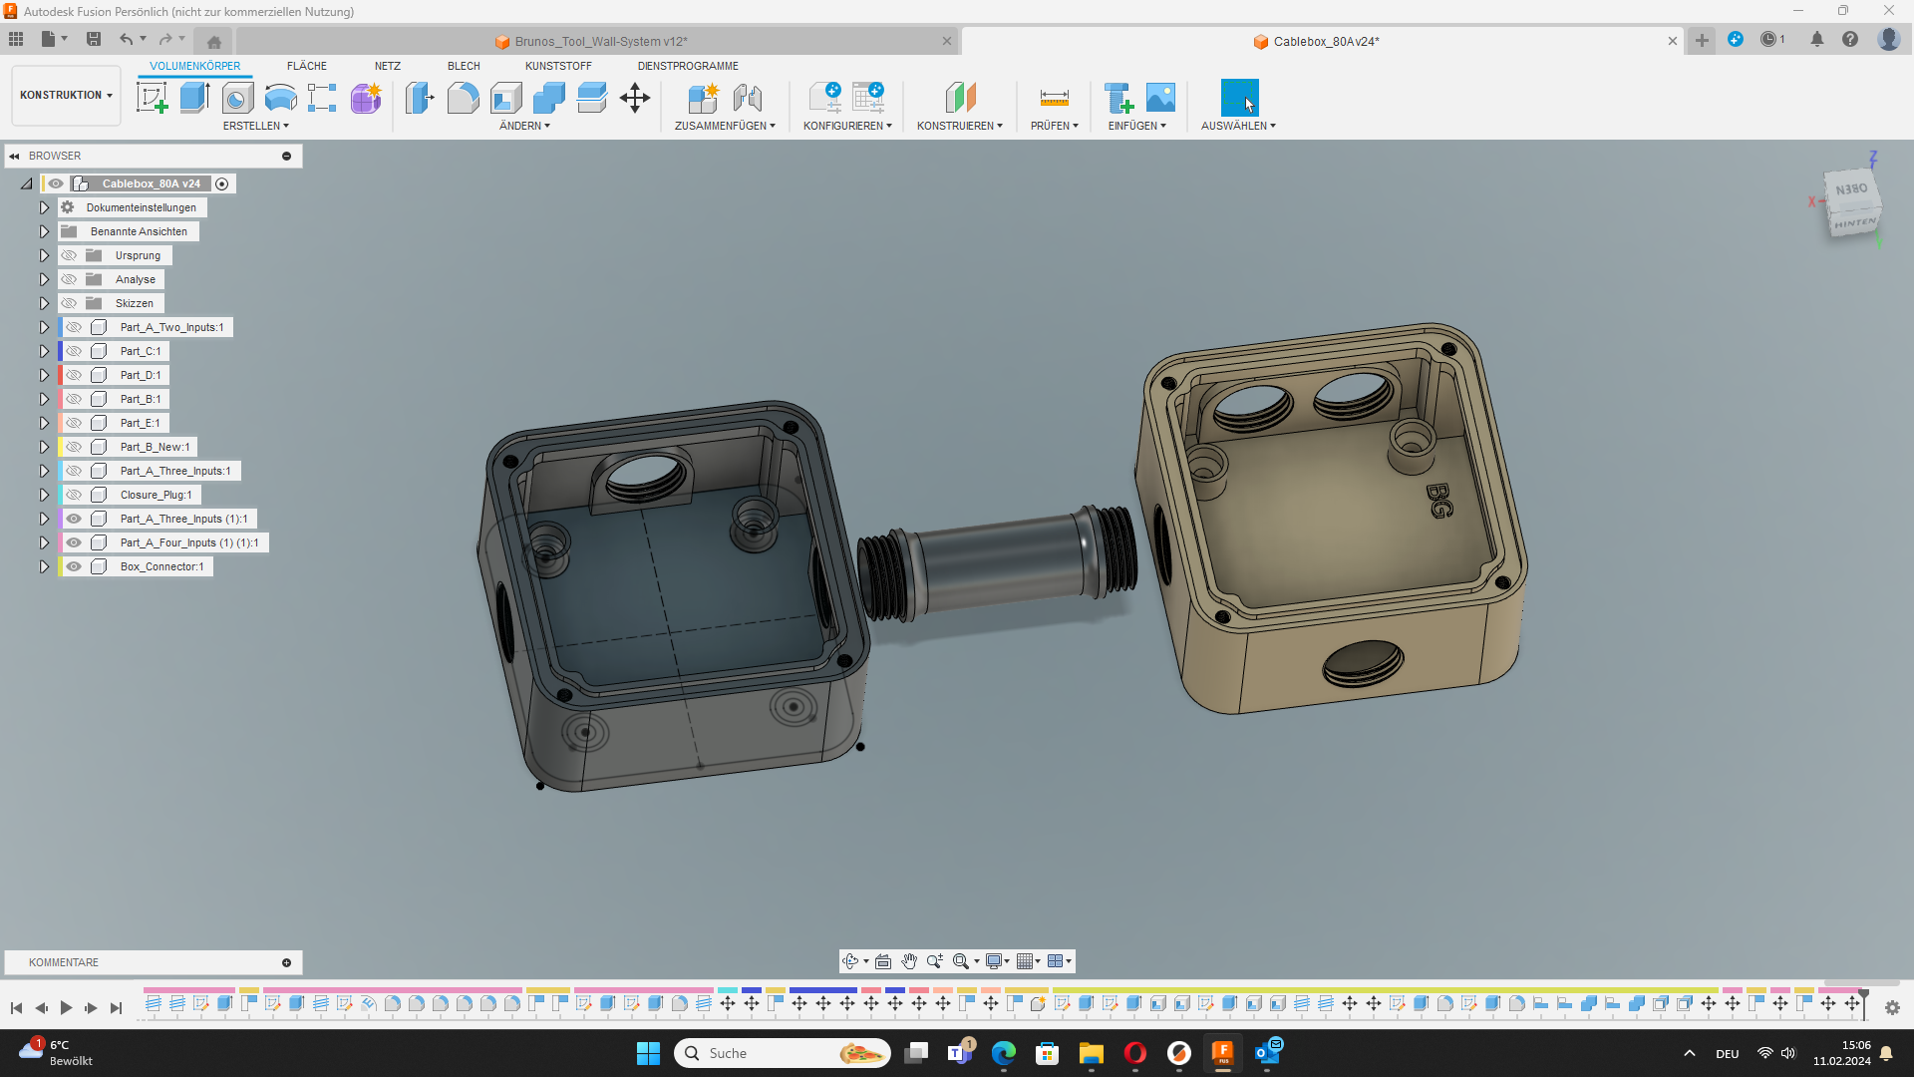Open the Brunos_Tool_Wall-System v12 document tab
Viewport: 1914px width, 1077px height.
tap(601, 41)
